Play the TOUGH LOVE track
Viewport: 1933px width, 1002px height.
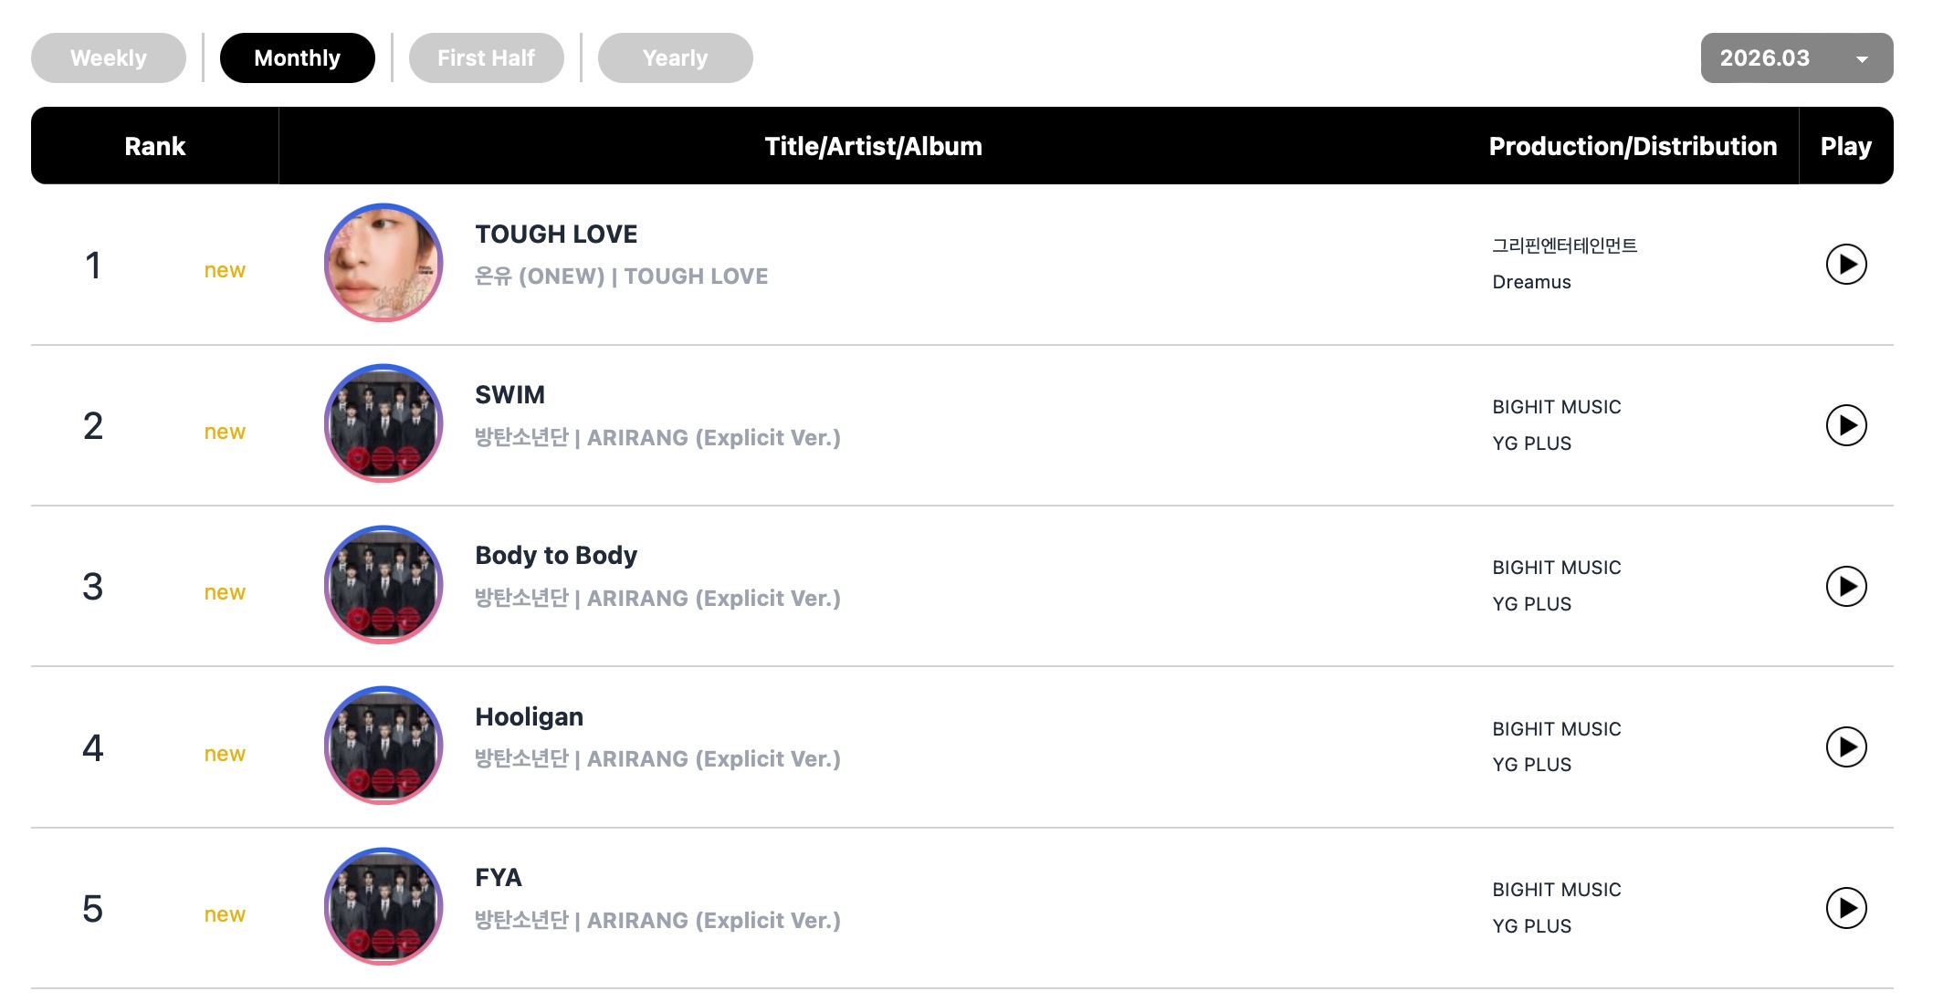point(1845,265)
